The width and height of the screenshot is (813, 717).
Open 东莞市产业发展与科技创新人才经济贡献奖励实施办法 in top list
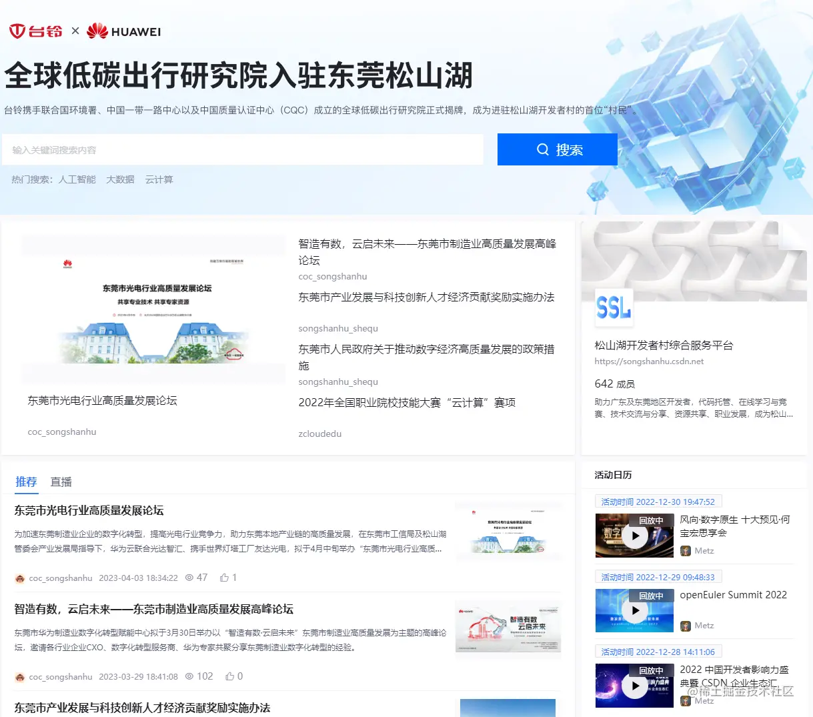click(426, 297)
